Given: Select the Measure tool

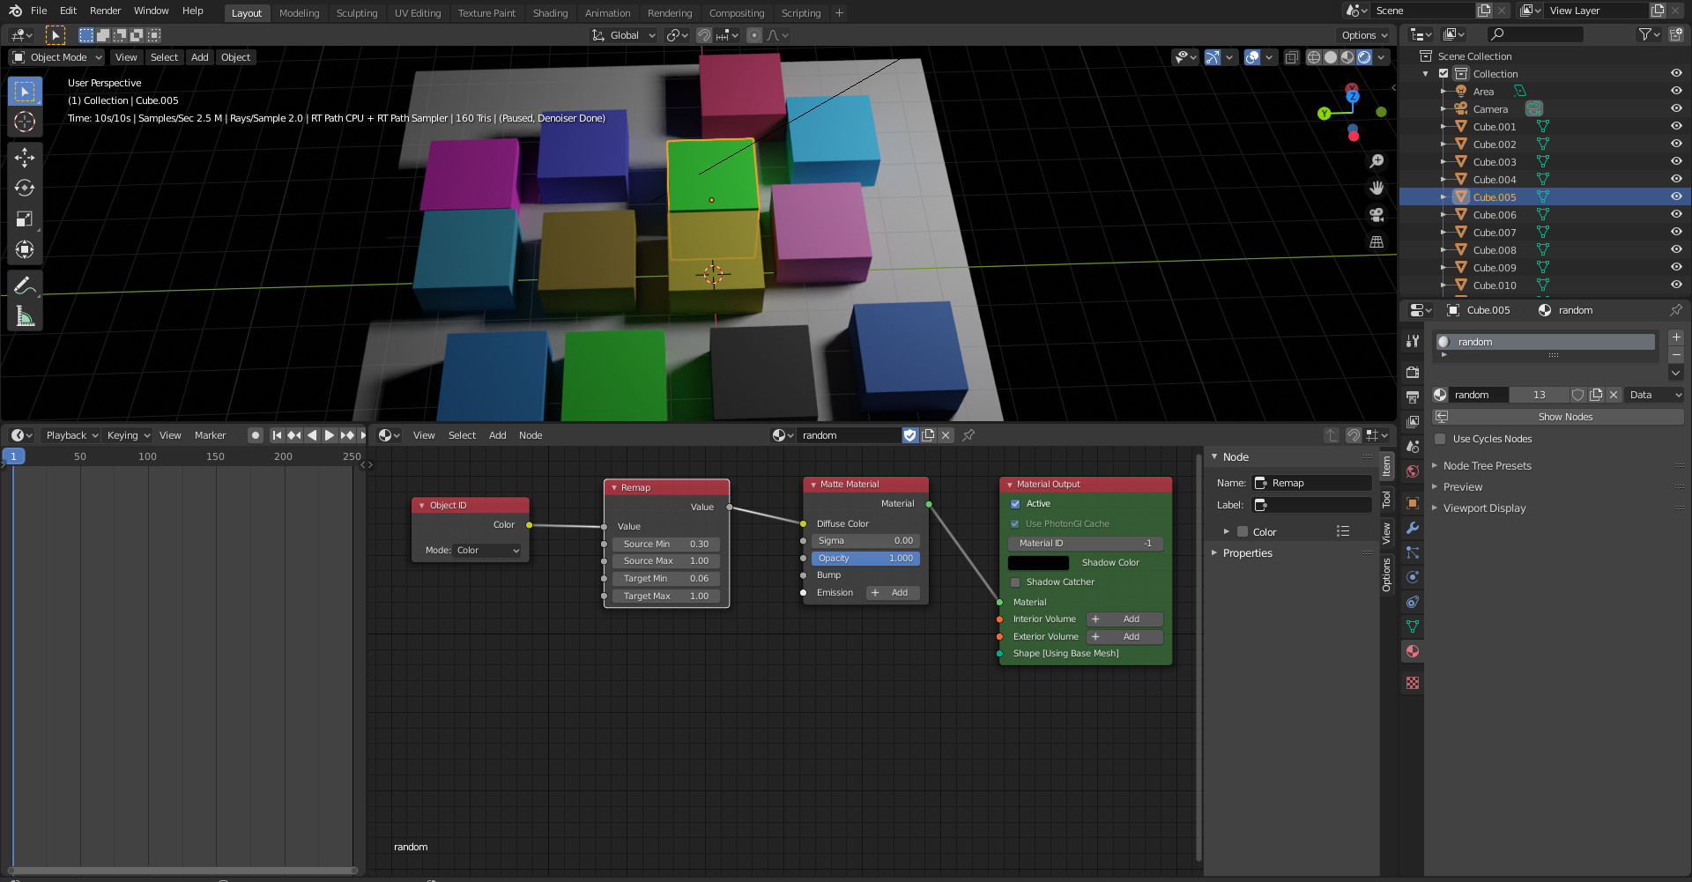Looking at the screenshot, I should [x=25, y=316].
